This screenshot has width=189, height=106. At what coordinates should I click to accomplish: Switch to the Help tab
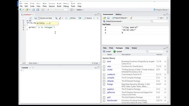click(x=127, y=48)
